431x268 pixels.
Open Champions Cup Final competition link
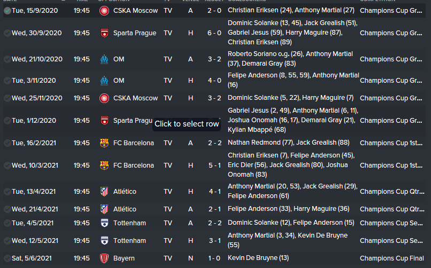coord(392,259)
